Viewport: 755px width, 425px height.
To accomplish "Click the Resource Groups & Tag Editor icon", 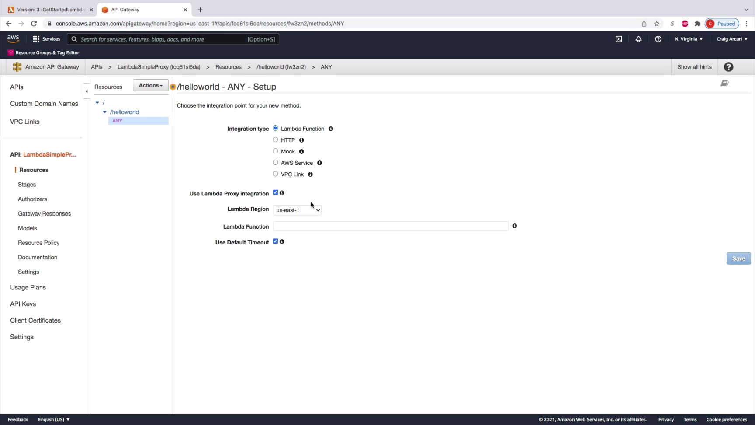I will click(10, 52).
